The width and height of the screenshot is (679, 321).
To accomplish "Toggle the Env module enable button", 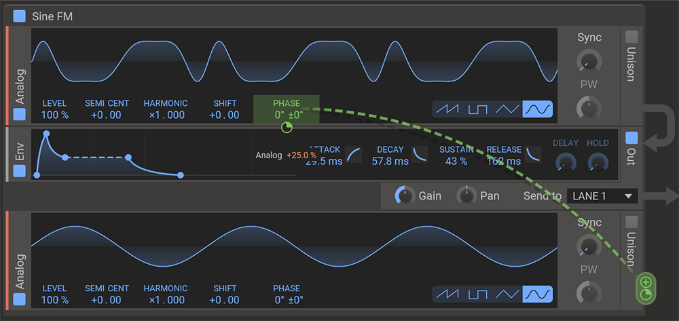I will 19,171.
